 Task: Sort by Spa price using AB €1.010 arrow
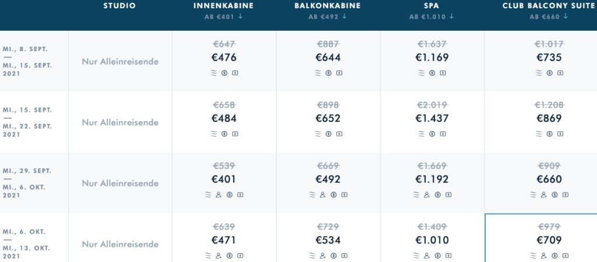click(452, 16)
